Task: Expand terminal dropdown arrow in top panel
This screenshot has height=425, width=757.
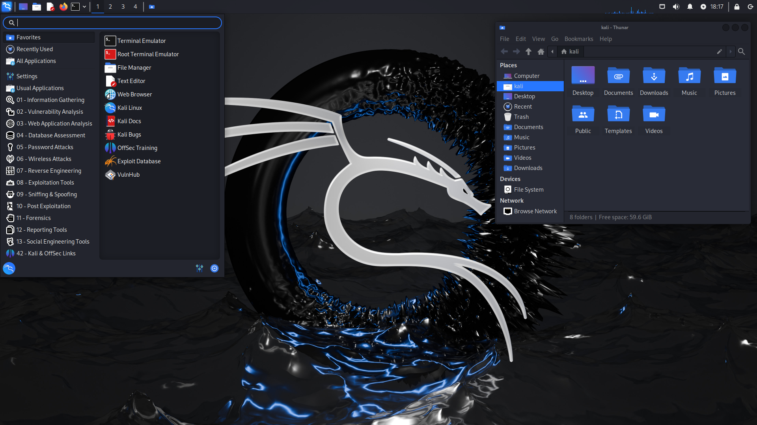Action: pos(84,7)
